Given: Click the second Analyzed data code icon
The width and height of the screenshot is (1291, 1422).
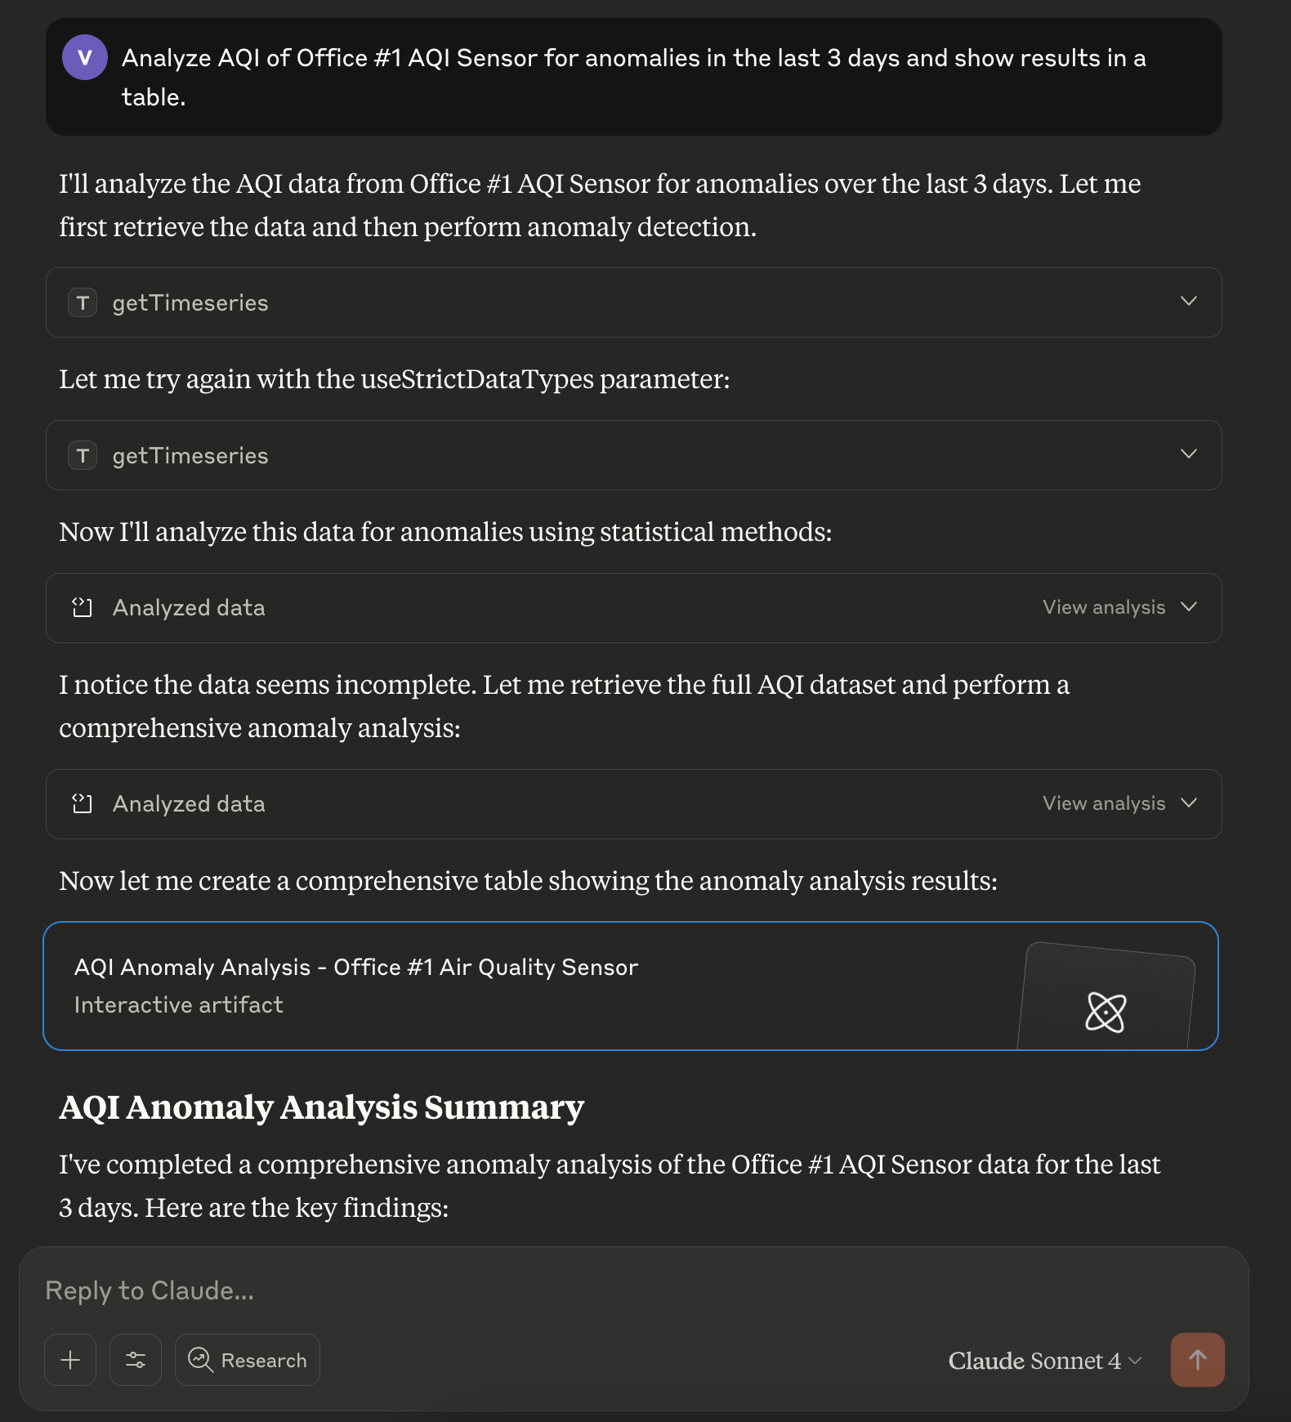Looking at the screenshot, I should click(x=83, y=804).
